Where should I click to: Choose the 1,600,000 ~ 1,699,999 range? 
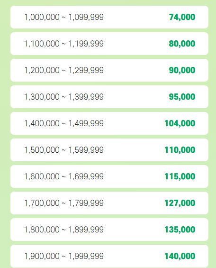(64, 176)
